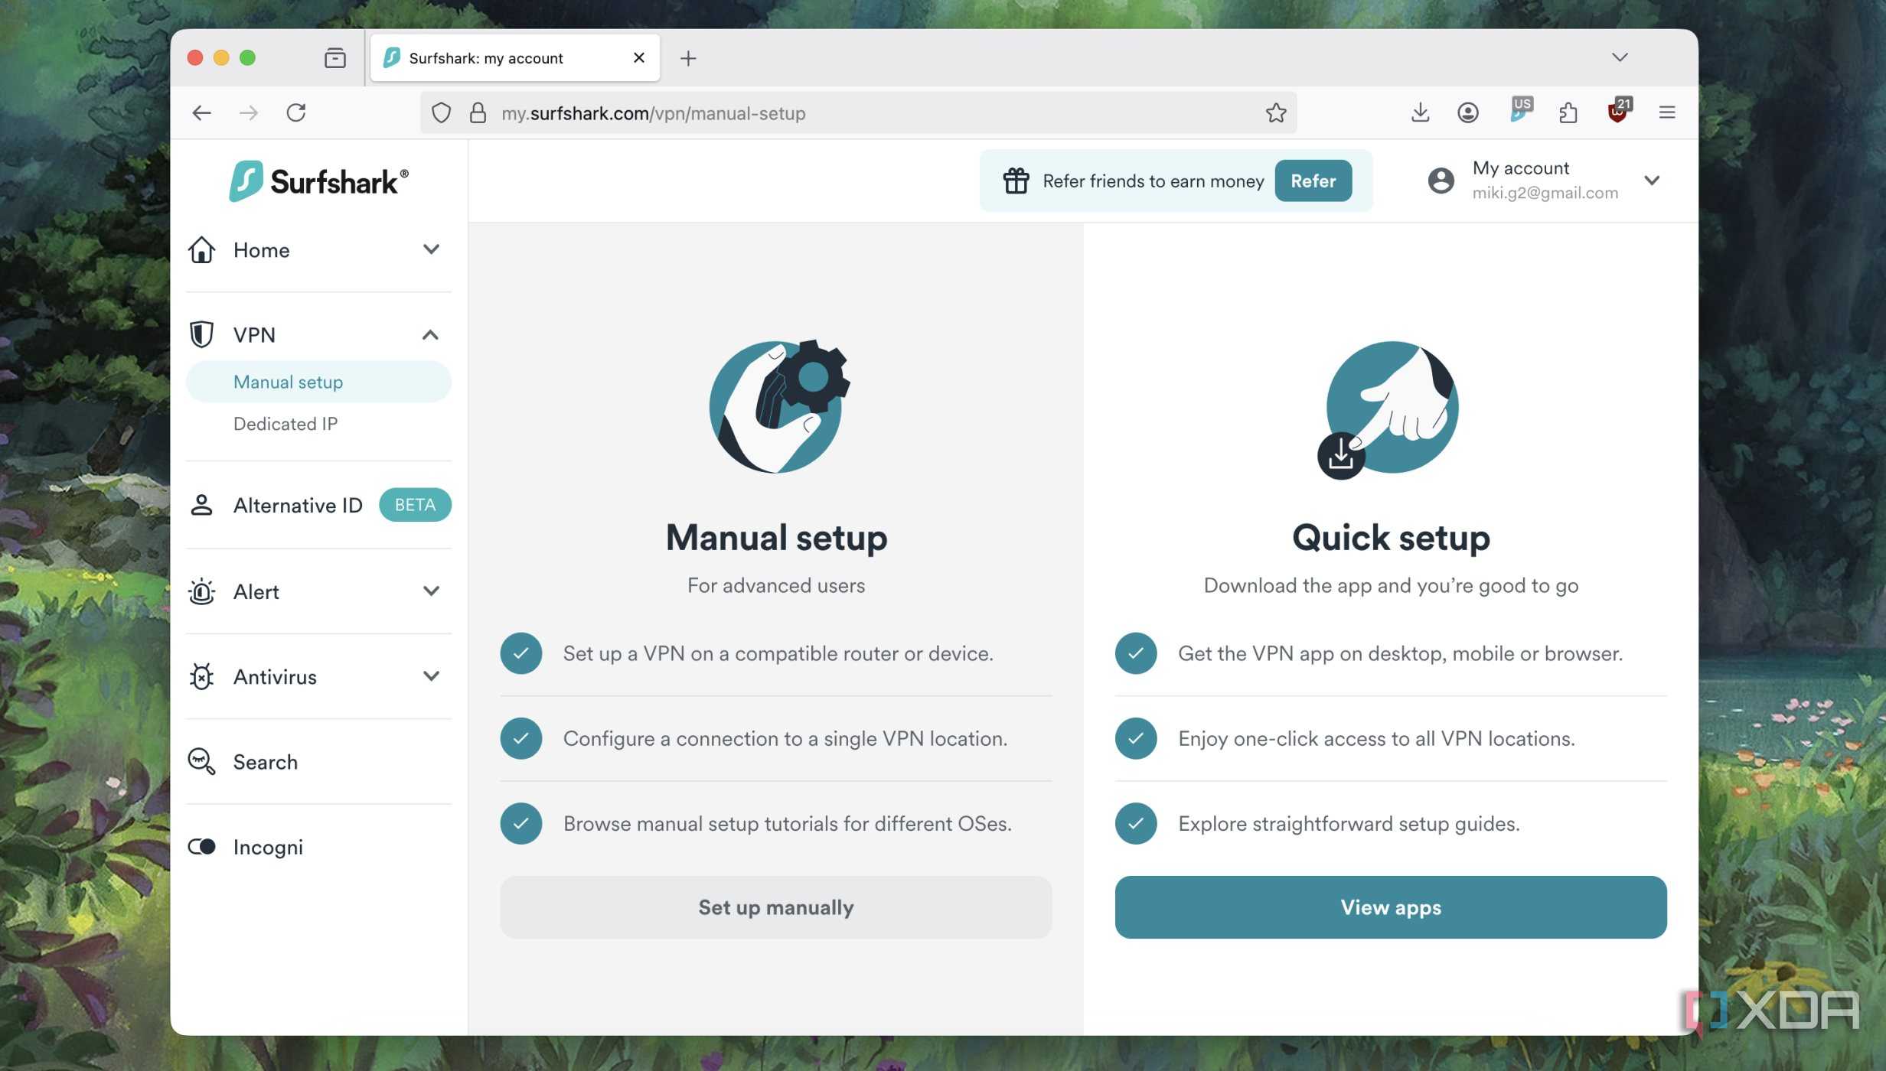Screen dimensions: 1886x1071
Task: Open the My account dropdown chevron
Action: (x=1652, y=181)
